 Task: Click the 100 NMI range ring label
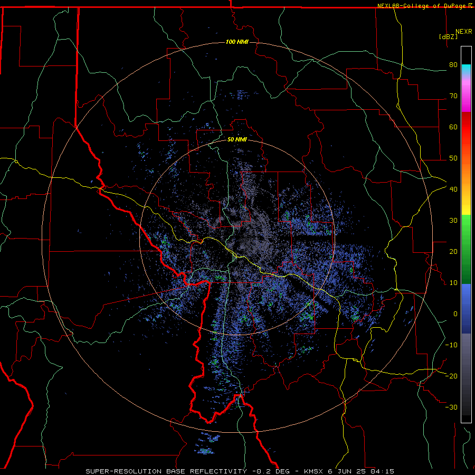pos(237,42)
